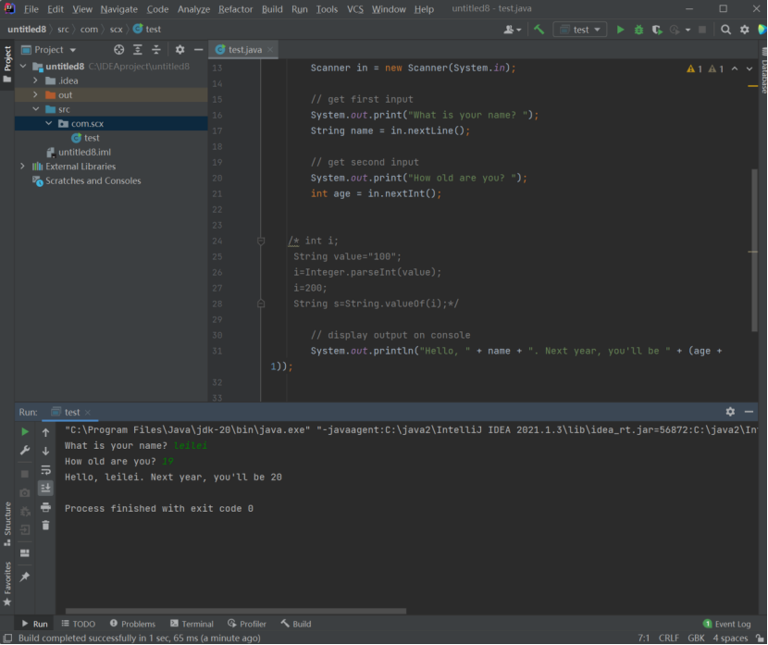
Task: Click the Problems tool window button
Action: pyautogui.click(x=132, y=624)
